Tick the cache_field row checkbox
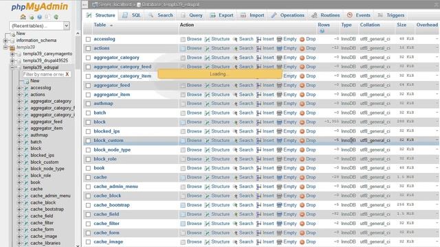 (88, 215)
